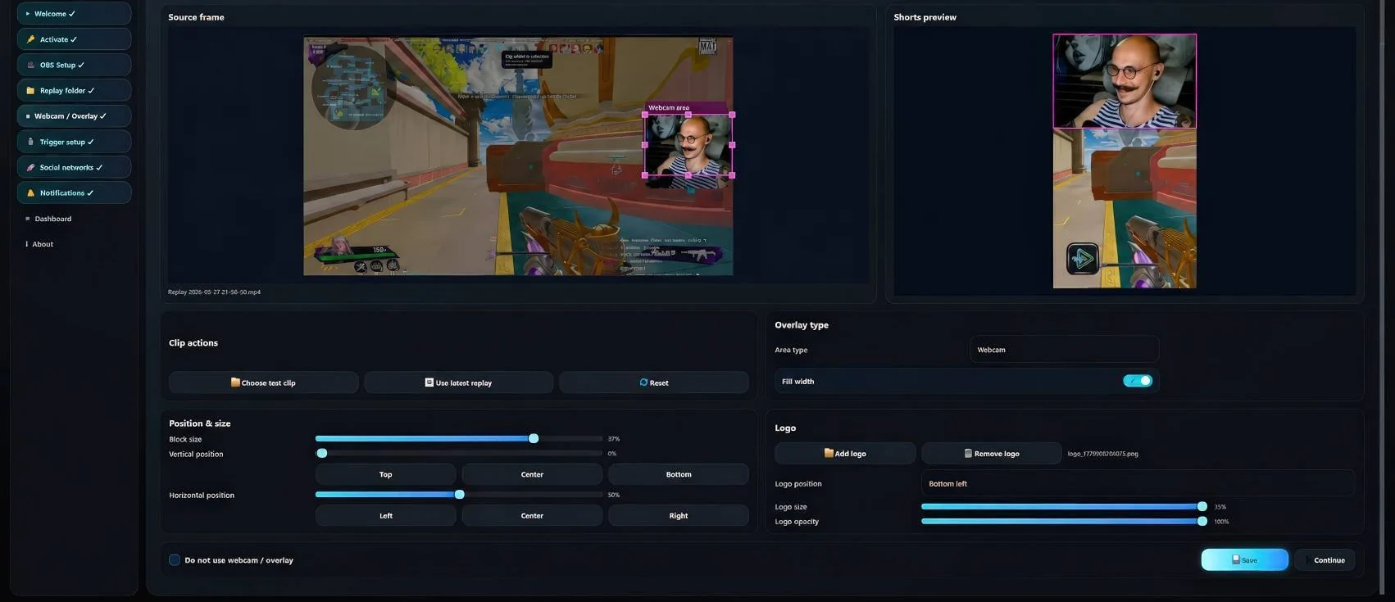Open the Area type Webcam dropdown

(1064, 350)
